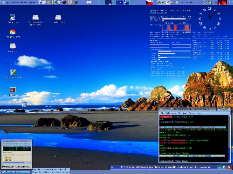The image size is (233, 174).
Task: Launch the web browser from panel globe icon
Action: pyautogui.click(x=40, y=2)
